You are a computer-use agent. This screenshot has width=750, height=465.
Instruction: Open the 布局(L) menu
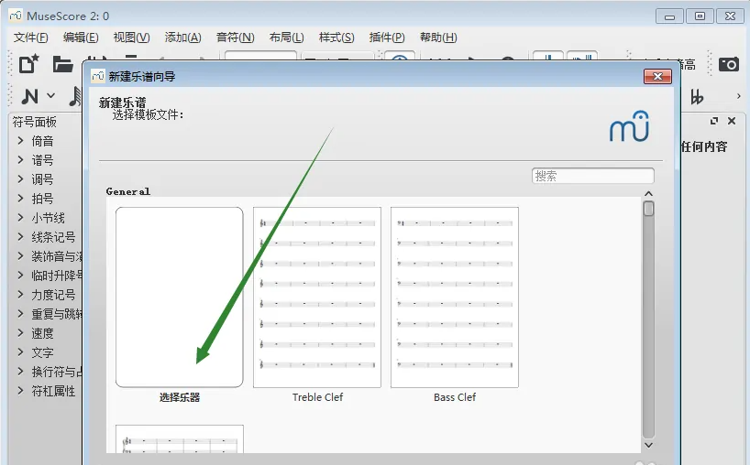point(286,38)
